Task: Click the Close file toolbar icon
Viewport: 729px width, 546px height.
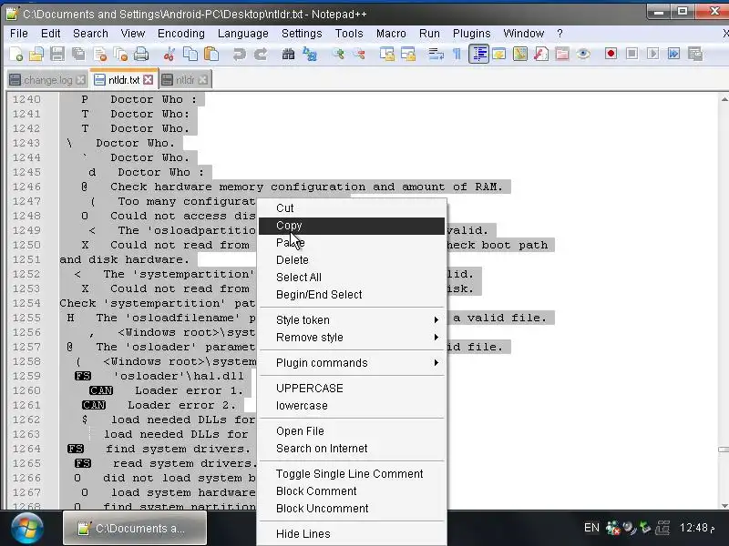Action: pyautogui.click(x=99, y=55)
